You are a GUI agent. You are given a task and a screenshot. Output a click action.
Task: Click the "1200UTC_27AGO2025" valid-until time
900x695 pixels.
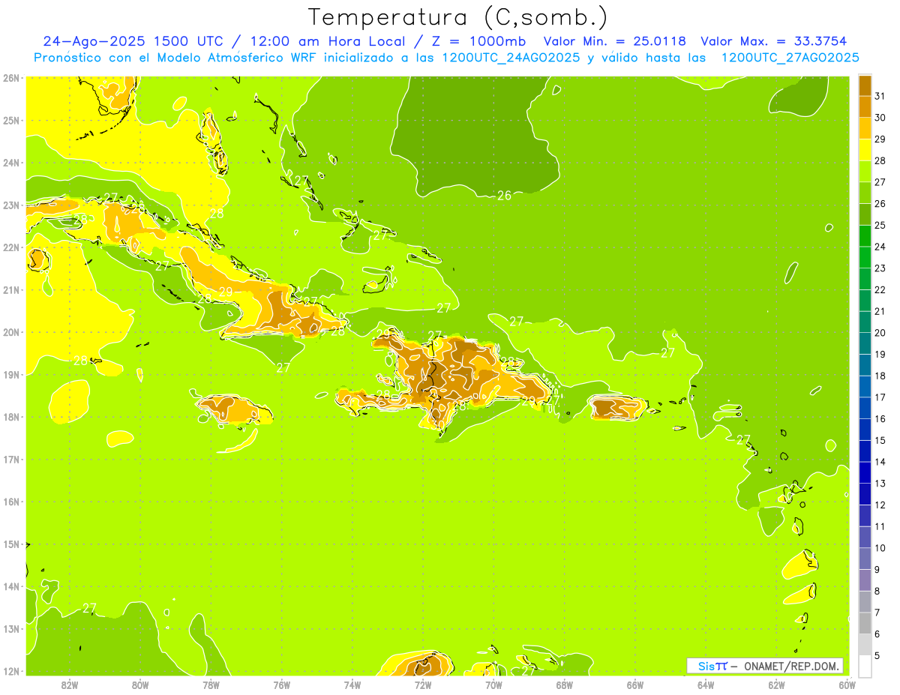pyautogui.click(x=790, y=58)
